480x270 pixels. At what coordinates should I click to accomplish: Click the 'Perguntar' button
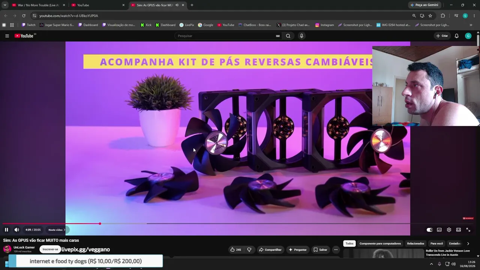(x=297, y=250)
